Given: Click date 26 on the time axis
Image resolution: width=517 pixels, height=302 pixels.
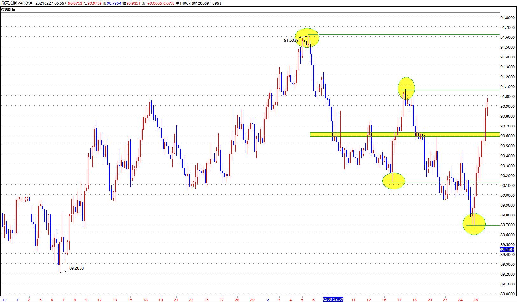Looking at the screenshot, I should (476, 299).
